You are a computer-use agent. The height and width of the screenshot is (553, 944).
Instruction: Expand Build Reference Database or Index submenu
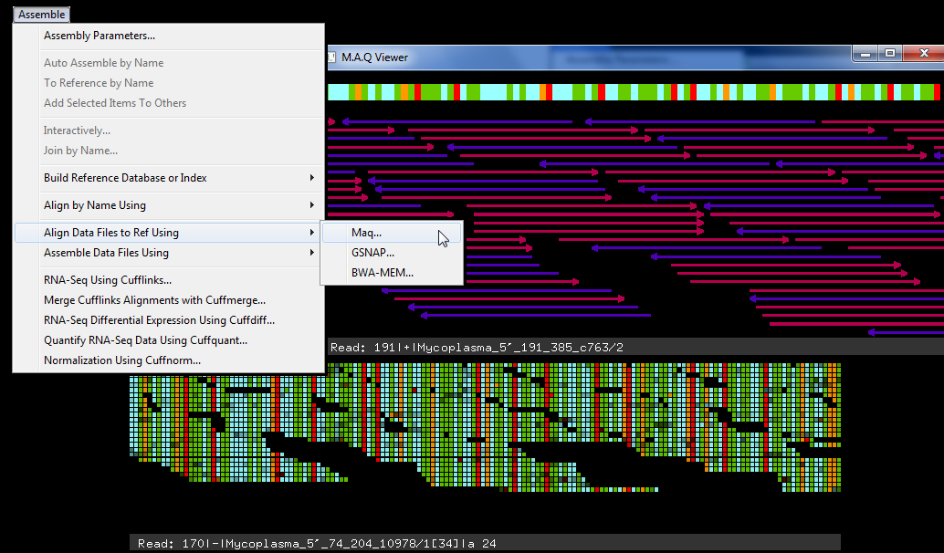(x=125, y=178)
